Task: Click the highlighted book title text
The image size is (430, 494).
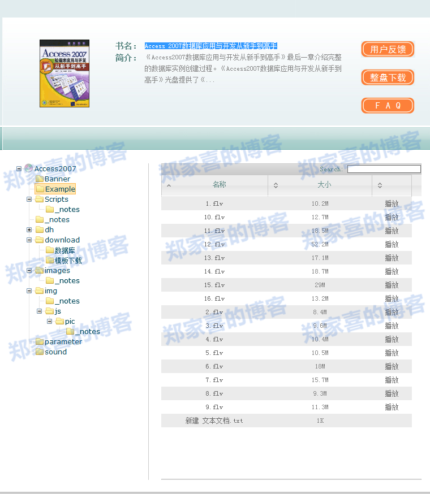Action: 210,46
